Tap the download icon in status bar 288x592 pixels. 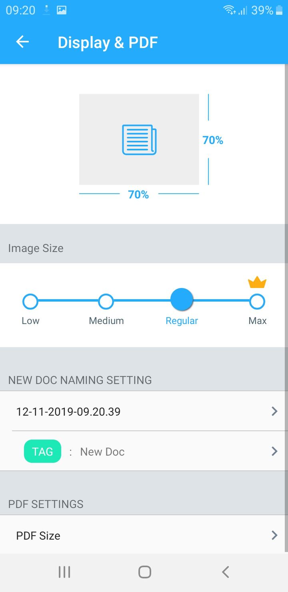(47, 10)
